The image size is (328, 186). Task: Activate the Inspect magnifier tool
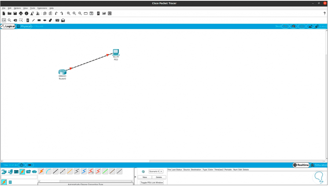pyautogui.click(x=9, y=20)
